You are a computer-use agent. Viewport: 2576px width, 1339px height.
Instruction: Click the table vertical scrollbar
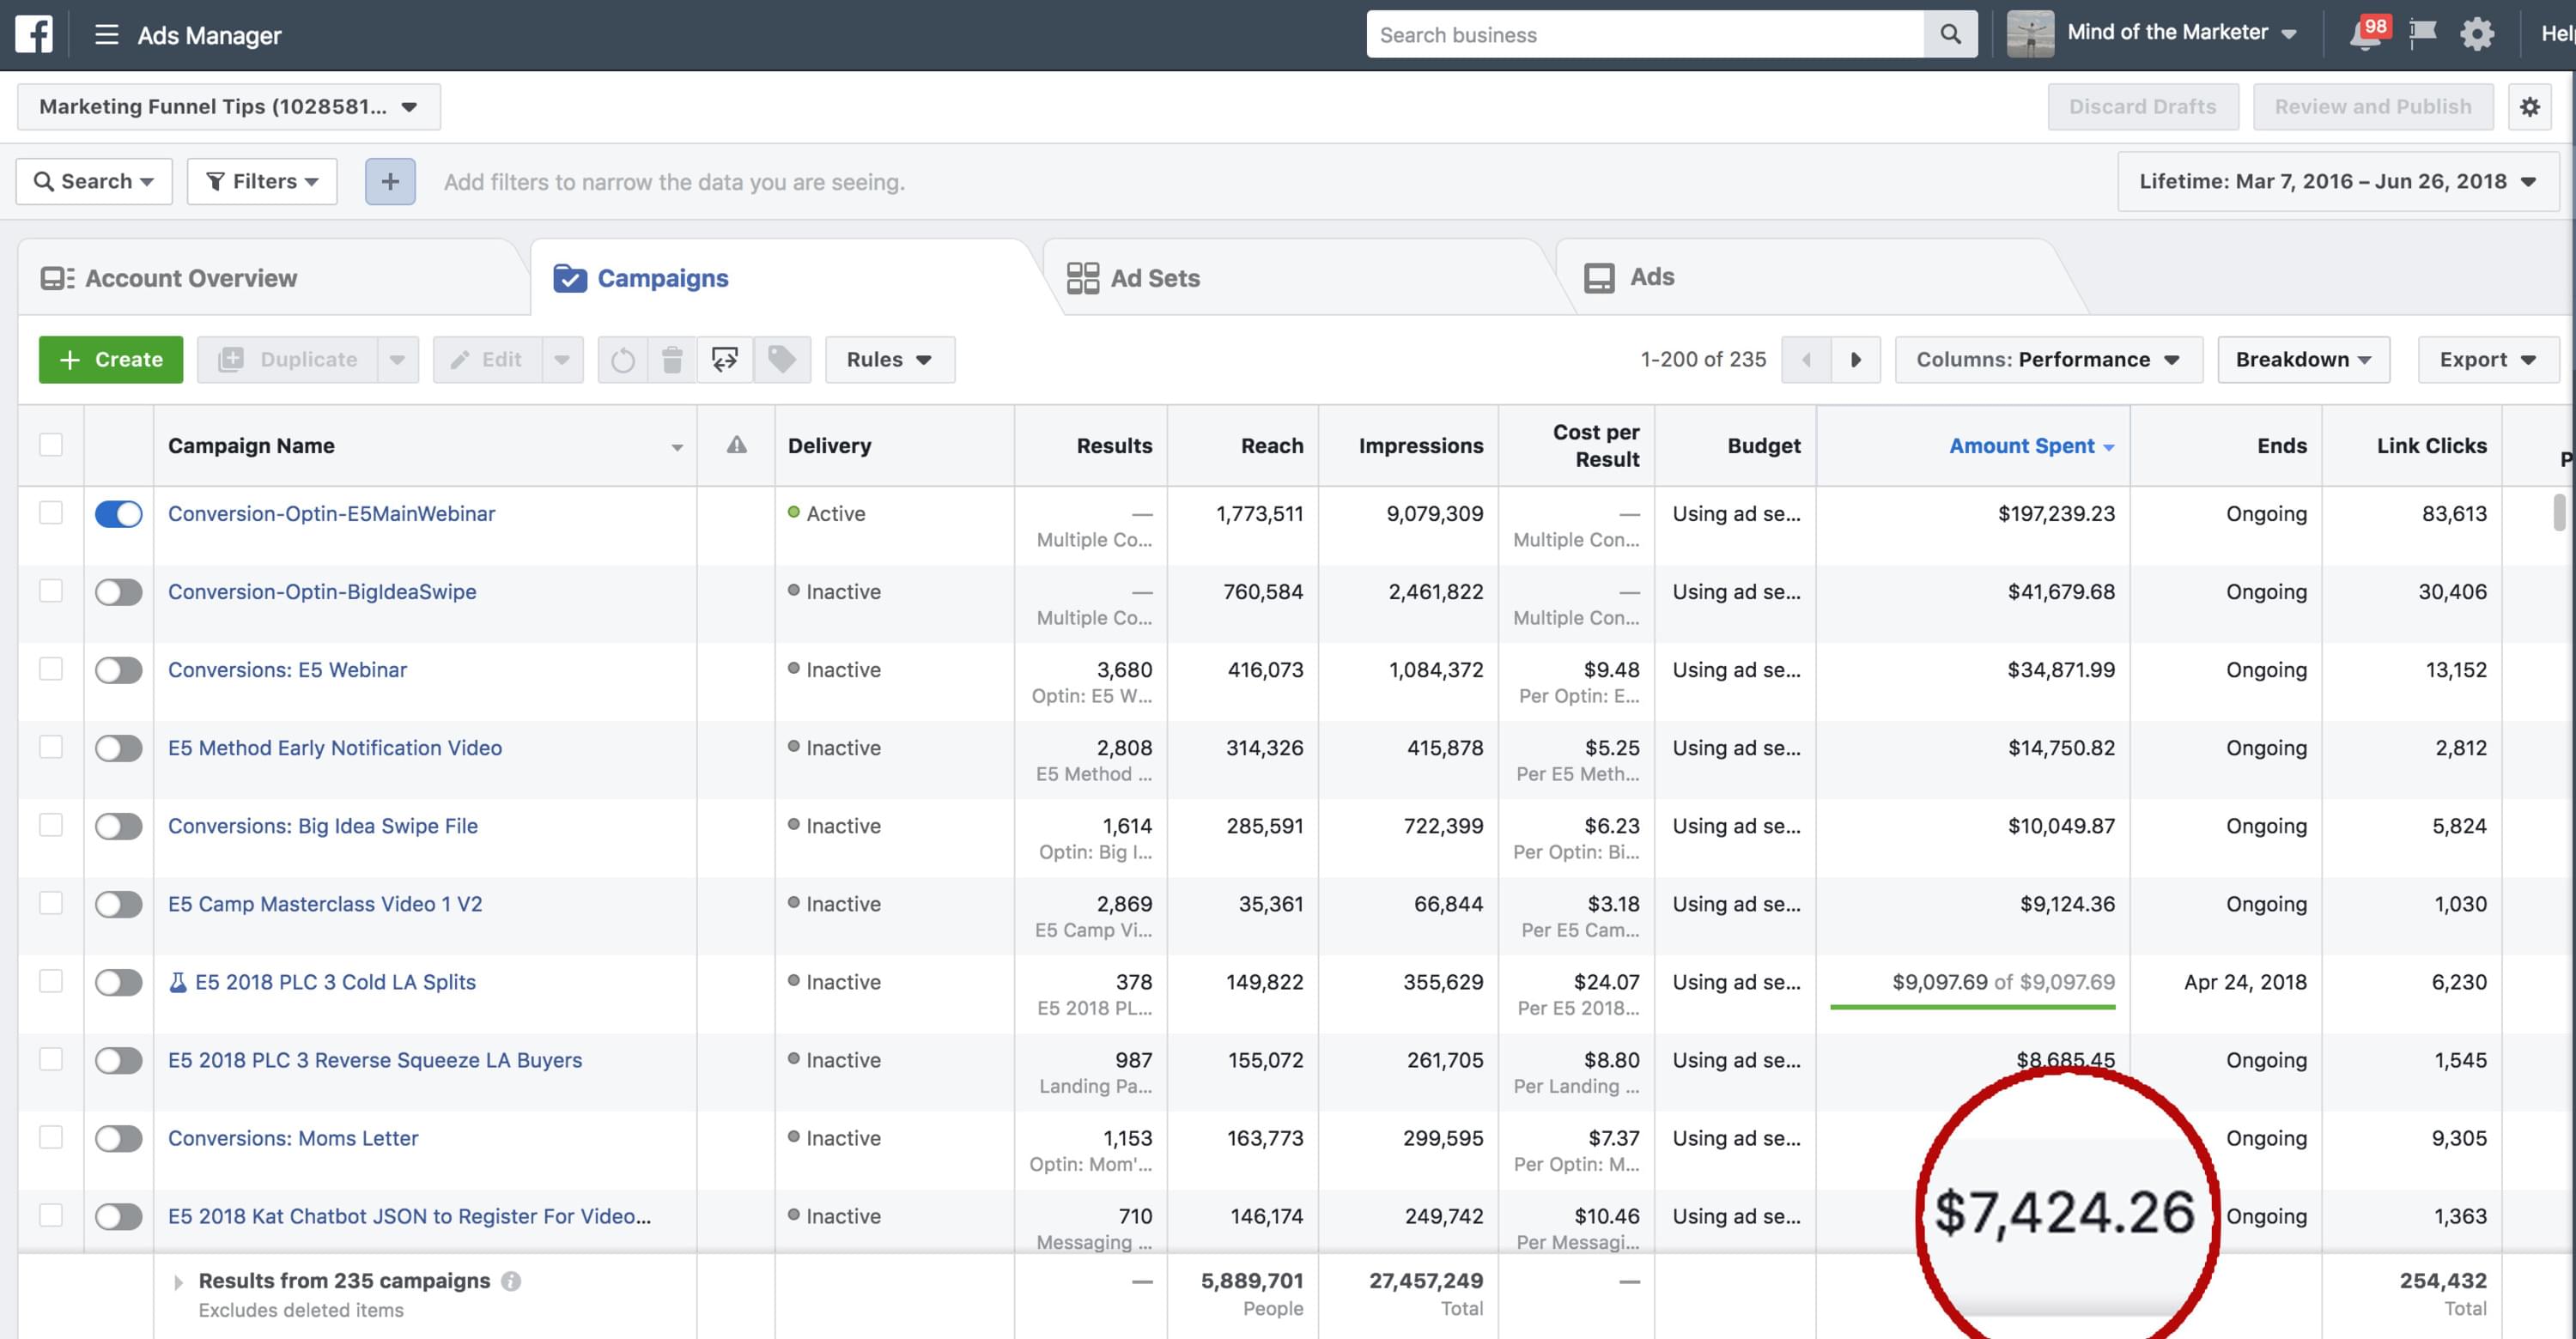click(x=2558, y=512)
